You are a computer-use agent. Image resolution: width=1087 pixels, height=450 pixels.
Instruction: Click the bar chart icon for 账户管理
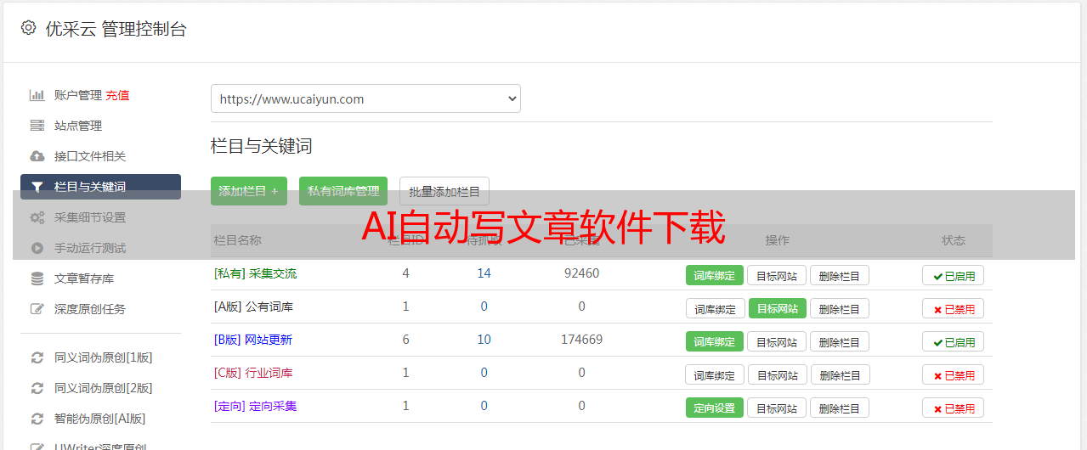tap(37, 95)
